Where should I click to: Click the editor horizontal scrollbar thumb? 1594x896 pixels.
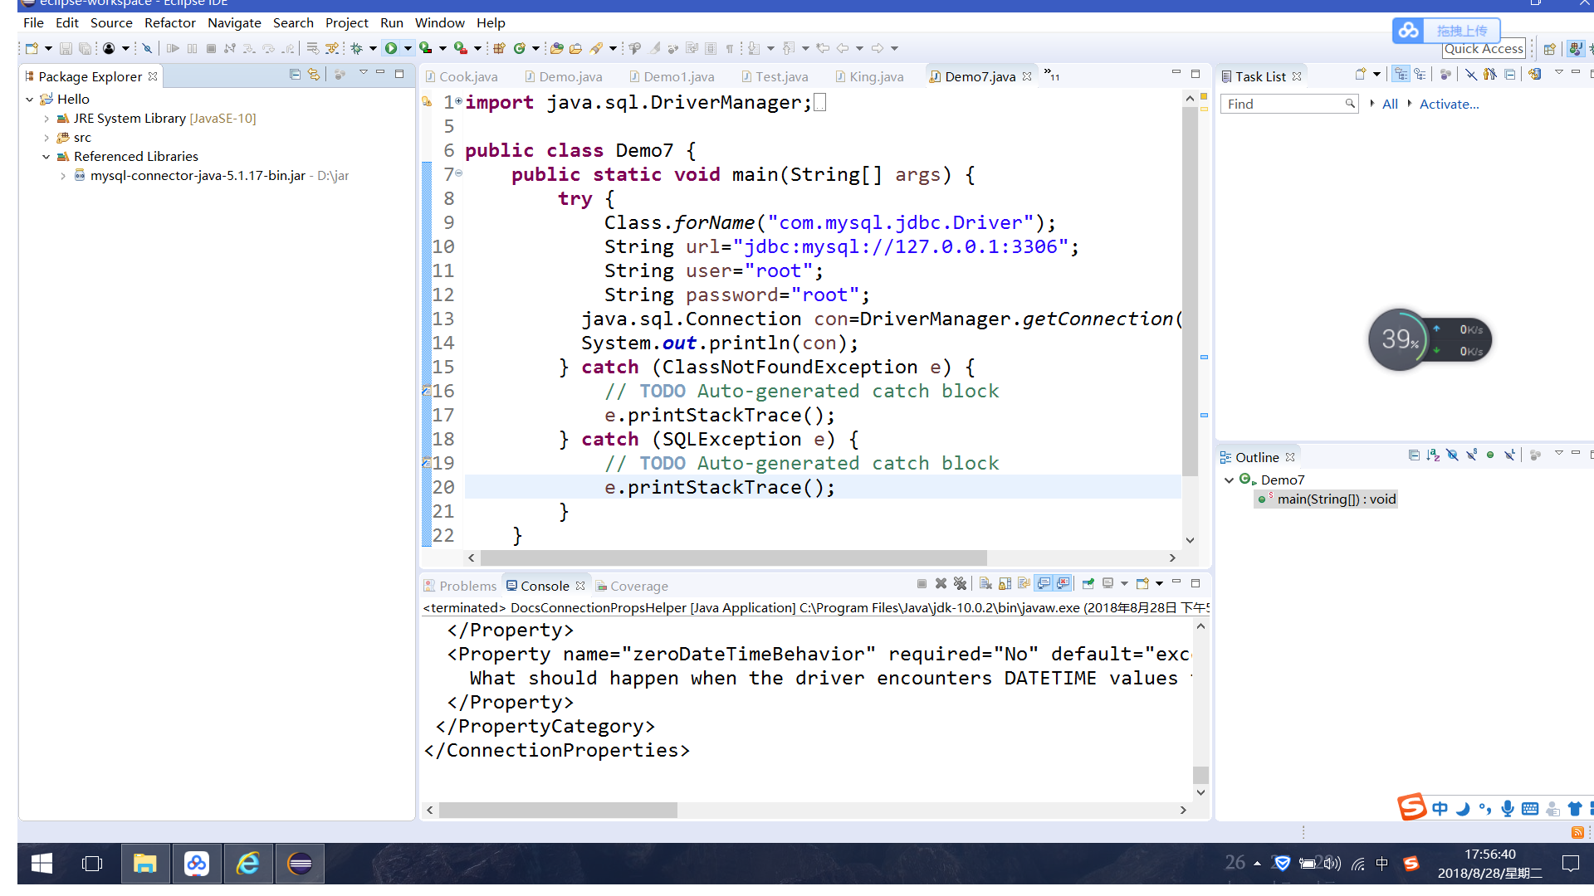pos(733,558)
